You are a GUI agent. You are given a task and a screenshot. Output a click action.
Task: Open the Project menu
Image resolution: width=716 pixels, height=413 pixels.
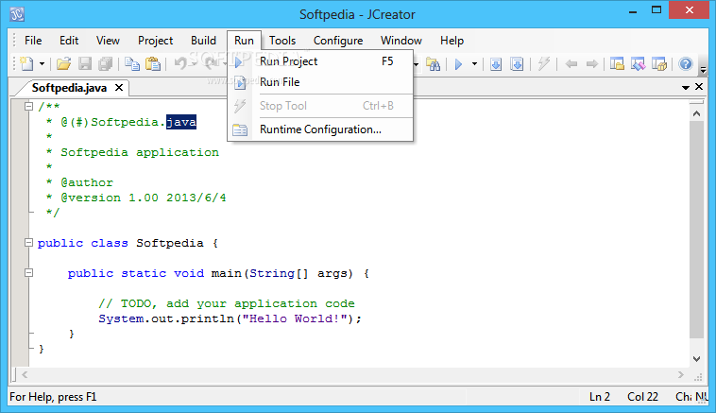click(x=155, y=41)
